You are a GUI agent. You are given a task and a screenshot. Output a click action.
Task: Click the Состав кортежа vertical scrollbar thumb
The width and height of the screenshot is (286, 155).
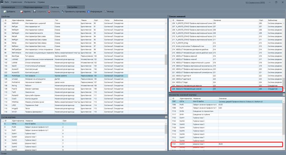coord(166,130)
